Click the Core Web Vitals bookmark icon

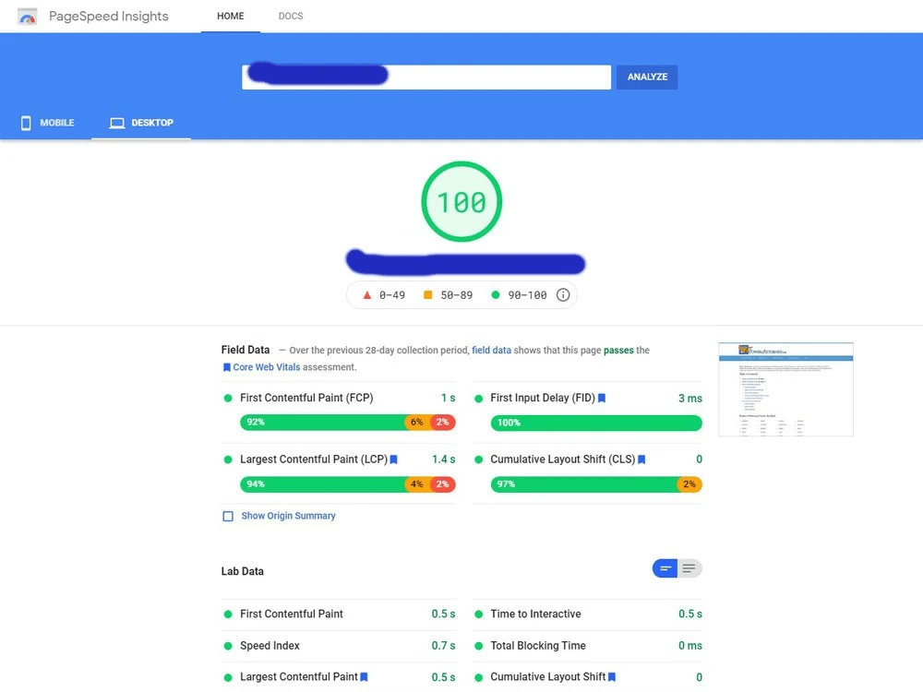227,367
